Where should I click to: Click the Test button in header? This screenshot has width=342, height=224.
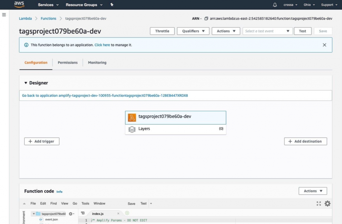coord(303,31)
